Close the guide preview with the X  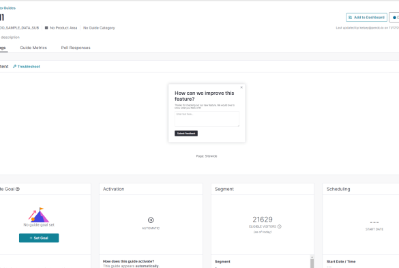241,87
